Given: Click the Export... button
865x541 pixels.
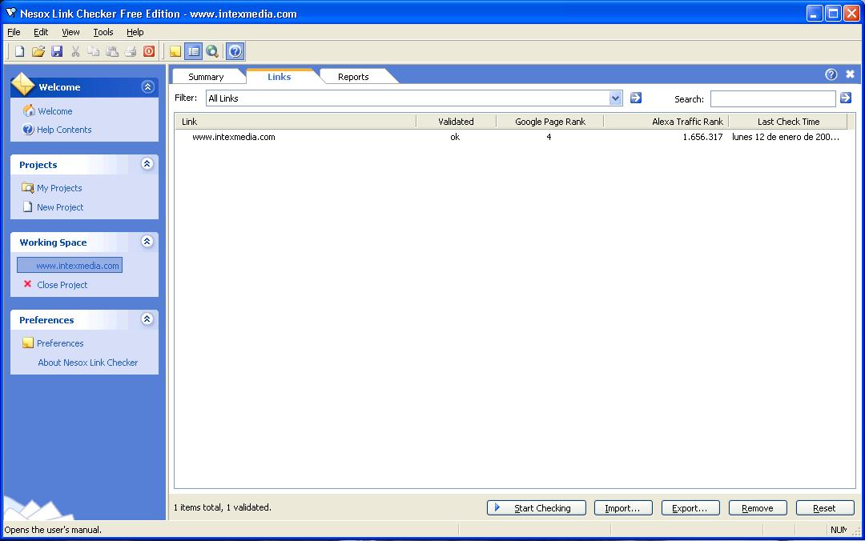Looking at the screenshot, I should 690,508.
